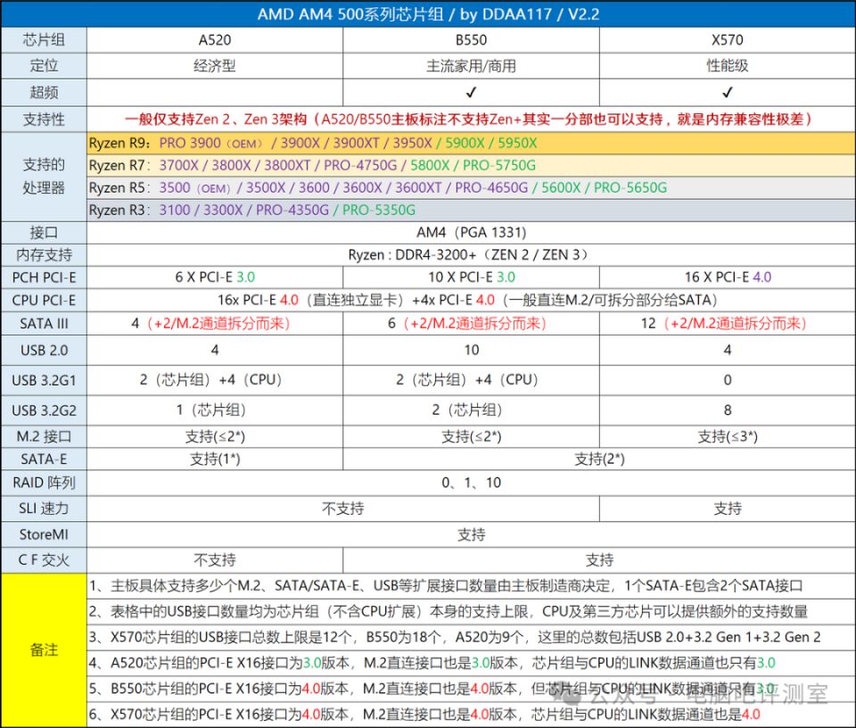Click the 0、1、10 RAID cell

tap(471, 483)
